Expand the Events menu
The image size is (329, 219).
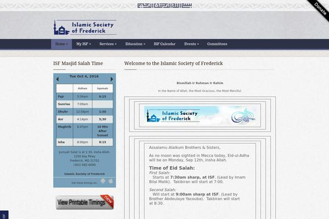[191, 44]
